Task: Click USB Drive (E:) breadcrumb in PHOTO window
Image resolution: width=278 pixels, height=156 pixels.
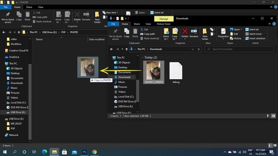Action: 50,32
